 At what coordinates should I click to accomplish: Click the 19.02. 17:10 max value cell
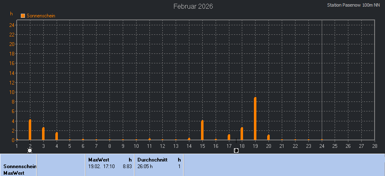pyautogui.click(x=102, y=166)
